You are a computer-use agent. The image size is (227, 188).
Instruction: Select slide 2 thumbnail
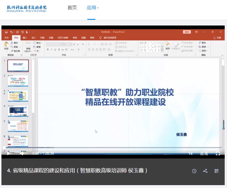tap(18, 81)
